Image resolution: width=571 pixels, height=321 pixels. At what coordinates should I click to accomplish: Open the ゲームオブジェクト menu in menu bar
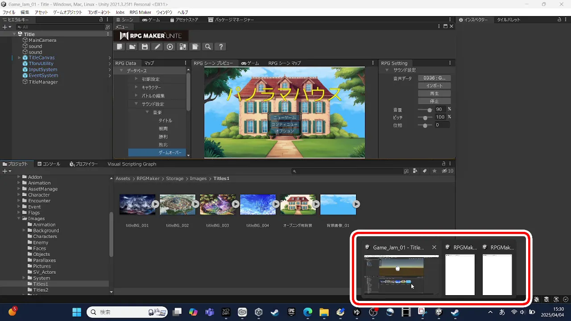pyautogui.click(x=67, y=12)
